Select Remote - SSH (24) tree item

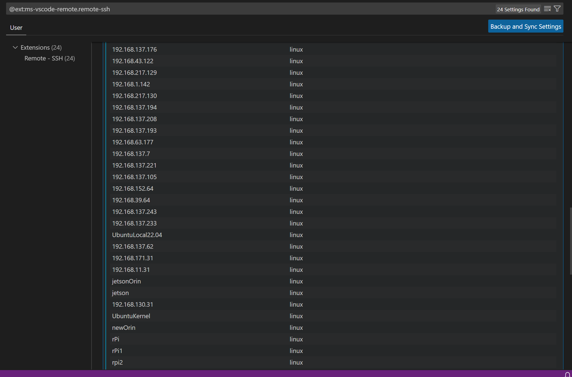pos(49,58)
